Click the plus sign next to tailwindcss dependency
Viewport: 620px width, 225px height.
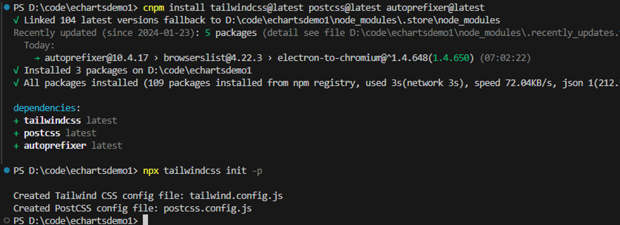coord(16,120)
